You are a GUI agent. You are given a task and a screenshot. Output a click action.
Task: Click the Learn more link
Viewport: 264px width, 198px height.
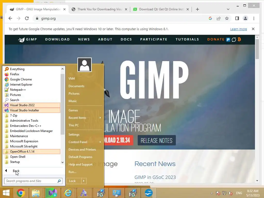(x=238, y=29)
